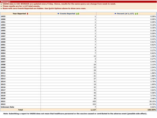The image size is (157, 118).
Task: Select the 2013 year row label
Action: coord(3,79)
